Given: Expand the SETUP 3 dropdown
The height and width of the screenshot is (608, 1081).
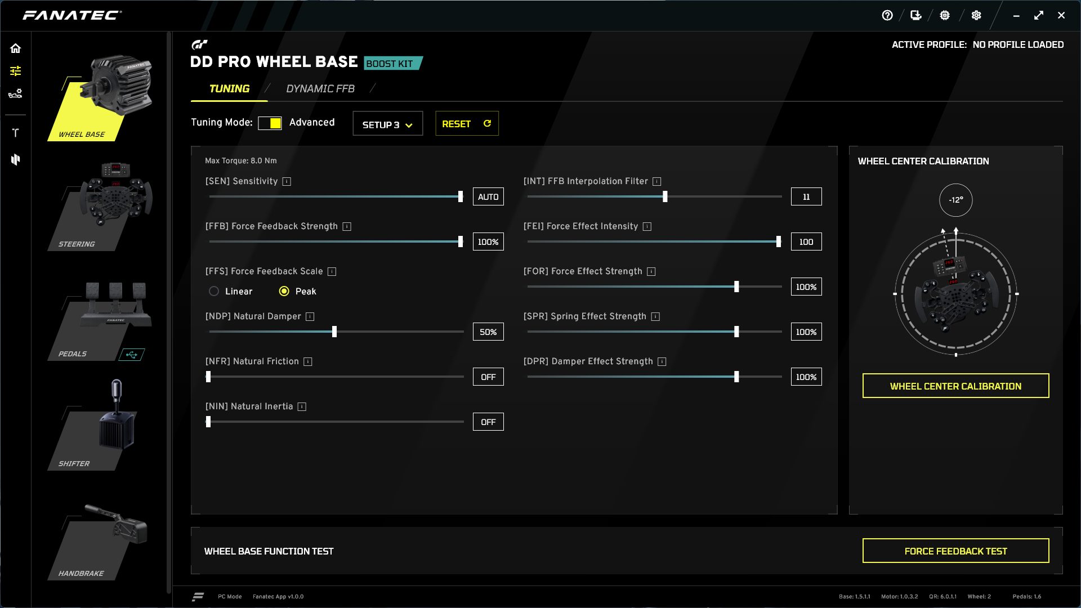Looking at the screenshot, I should coord(387,124).
